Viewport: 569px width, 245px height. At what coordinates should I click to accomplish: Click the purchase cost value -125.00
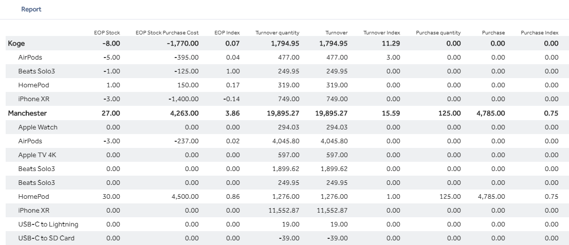click(x=186, y=71)
